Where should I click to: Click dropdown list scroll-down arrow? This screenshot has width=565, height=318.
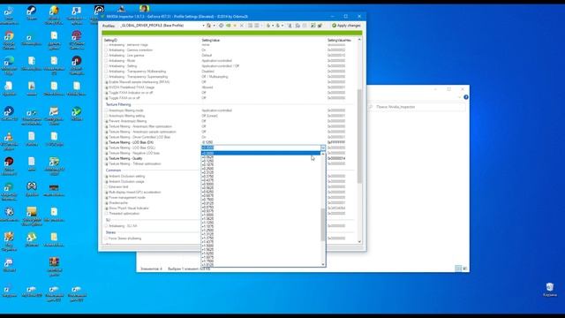tap(323, 264)
